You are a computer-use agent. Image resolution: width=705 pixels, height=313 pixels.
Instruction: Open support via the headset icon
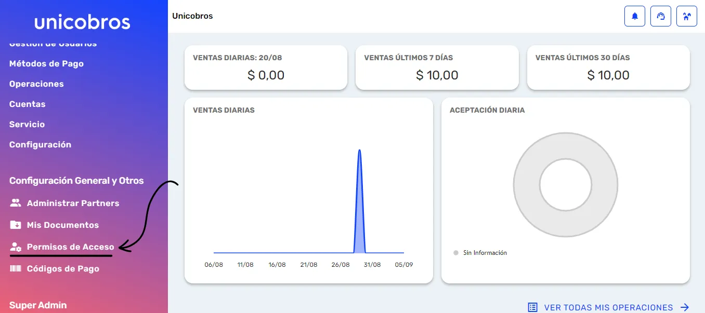(x=661, y=16)
